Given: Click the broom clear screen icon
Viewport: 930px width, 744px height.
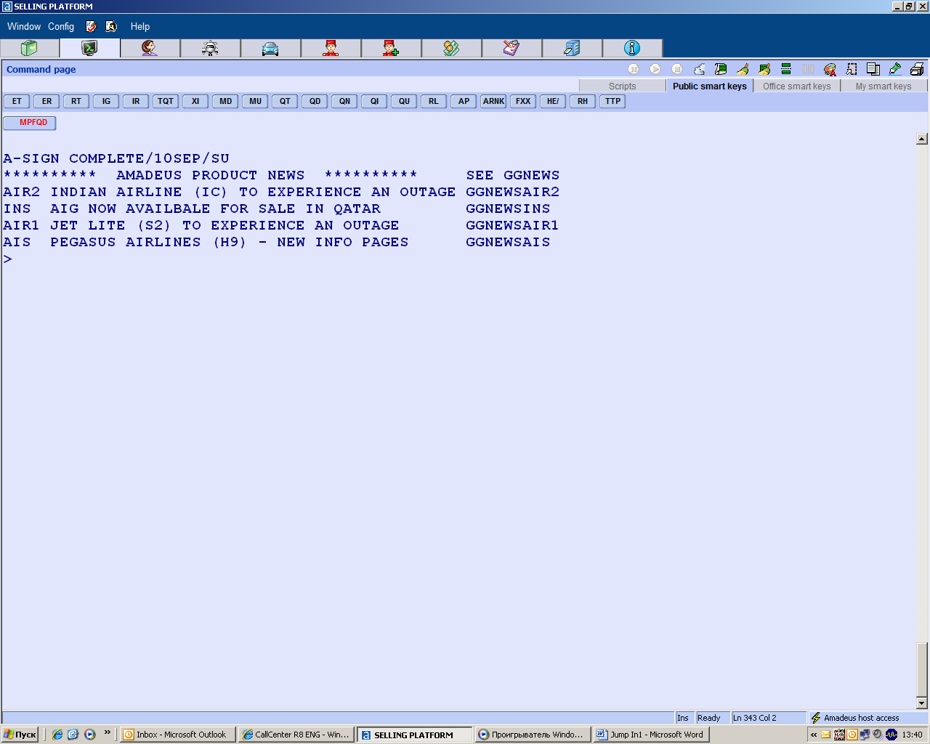Looking at the screenshot, I should 743,69.
